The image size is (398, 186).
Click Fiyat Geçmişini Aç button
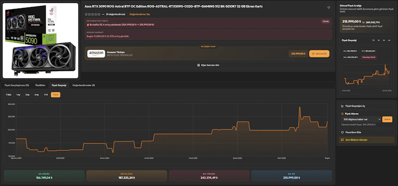[367, 106]
